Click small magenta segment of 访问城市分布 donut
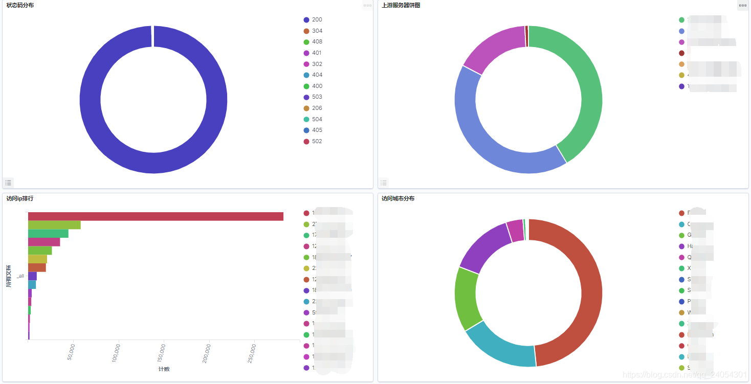Screen dimensions: 751x384 click(x=515, y=231)
